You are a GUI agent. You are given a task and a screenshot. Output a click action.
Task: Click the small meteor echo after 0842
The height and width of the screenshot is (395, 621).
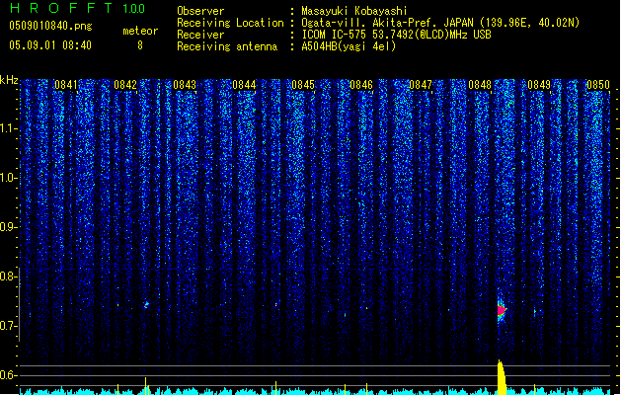[146, 305]
